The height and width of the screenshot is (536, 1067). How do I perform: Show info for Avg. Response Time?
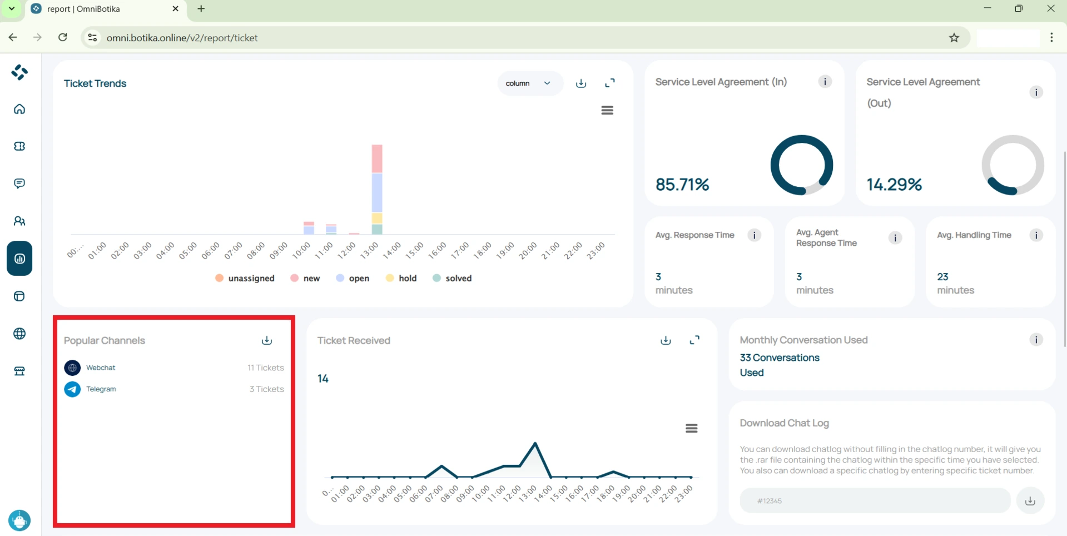pos(755,235)
